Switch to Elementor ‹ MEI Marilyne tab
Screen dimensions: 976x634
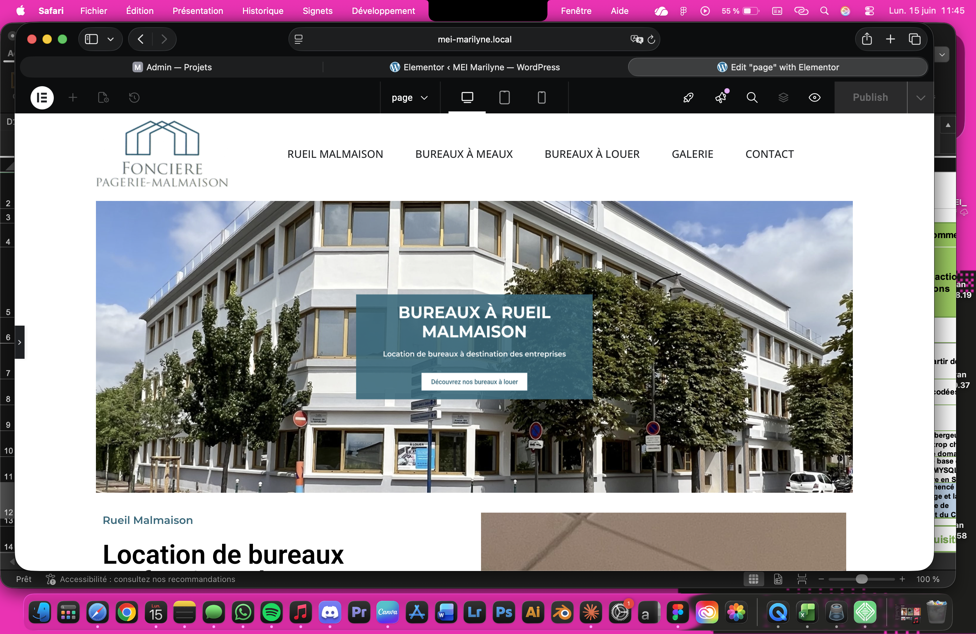pos(474,67)
